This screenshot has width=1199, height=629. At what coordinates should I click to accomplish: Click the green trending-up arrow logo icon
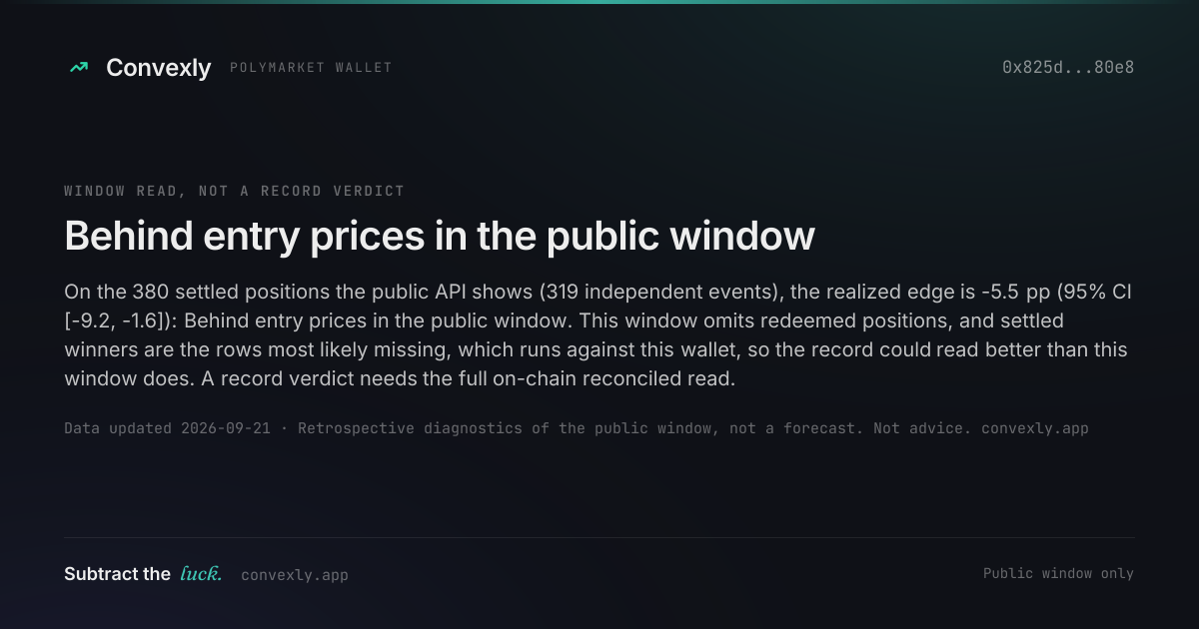pos(79,68)
